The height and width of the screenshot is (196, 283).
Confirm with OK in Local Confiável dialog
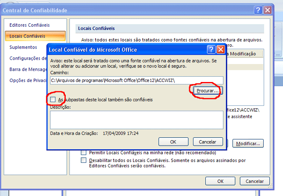(x=173, y=142)
